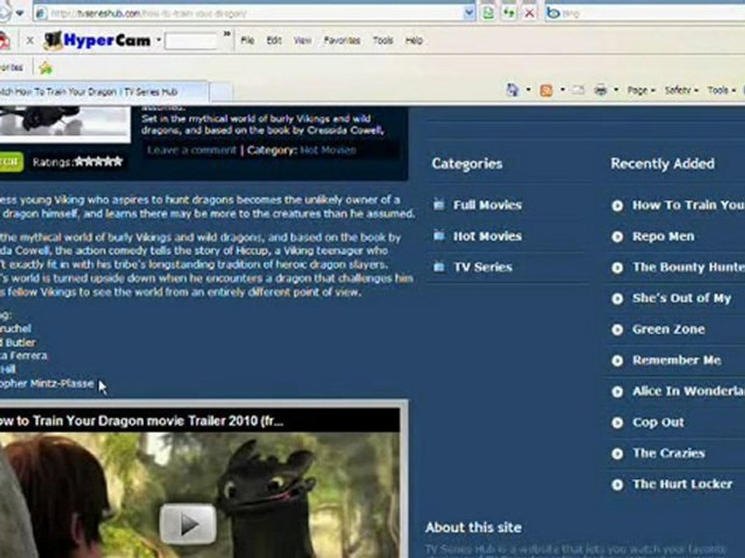Open the Favorites menu
The image size is (745, 558).
pyautogui.click(x=342, y=41)
